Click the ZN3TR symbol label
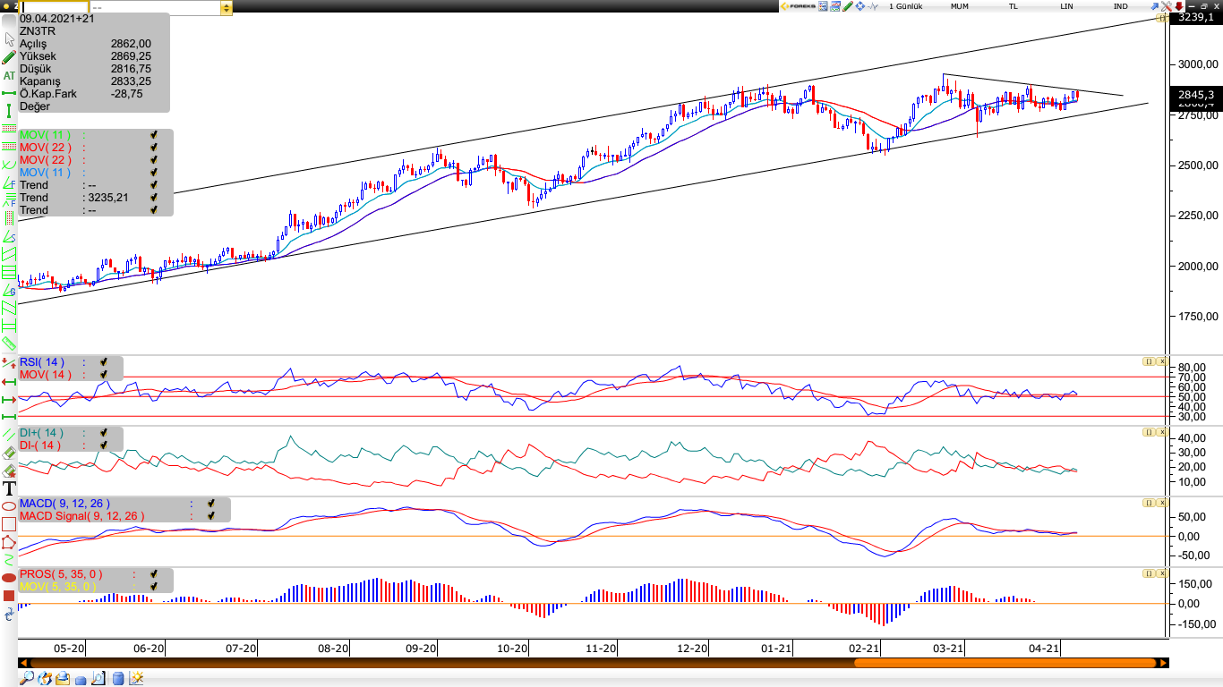The image size is (1223, 687). 38,30
